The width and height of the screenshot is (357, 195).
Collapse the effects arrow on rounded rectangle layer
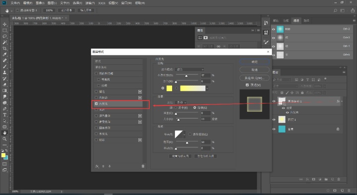pyautogui.click(x=342, y=101)
